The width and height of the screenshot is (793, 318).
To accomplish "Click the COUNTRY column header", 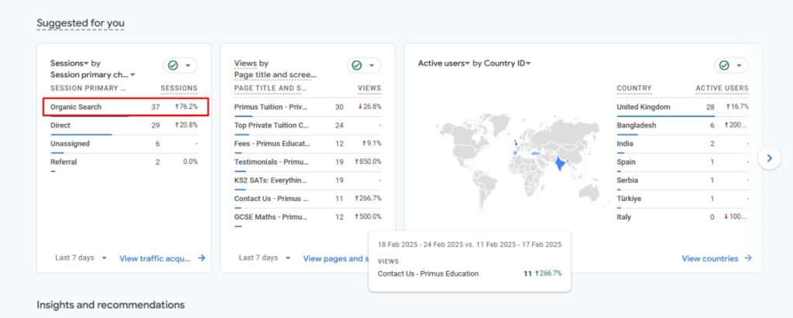I will pos(633,88).
